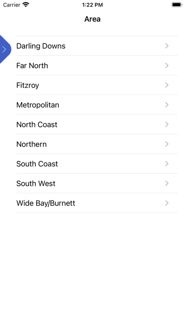
Task: Choose Metropolitan from the area list
Action: [x=38, y=105]
